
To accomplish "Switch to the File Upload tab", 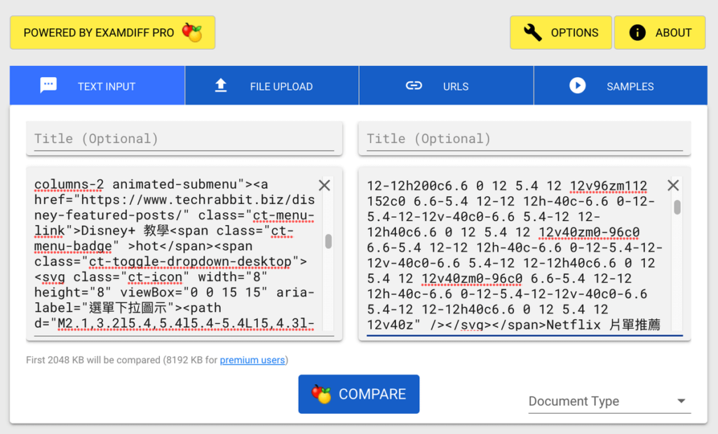I will coord(272,86).
